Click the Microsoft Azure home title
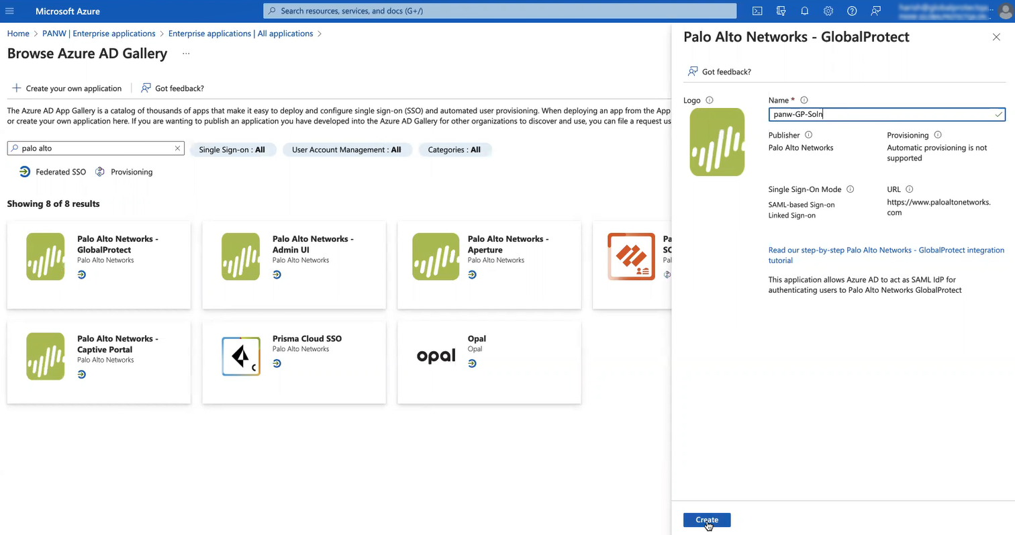1015x535 pixels. (x=68, y=11)
